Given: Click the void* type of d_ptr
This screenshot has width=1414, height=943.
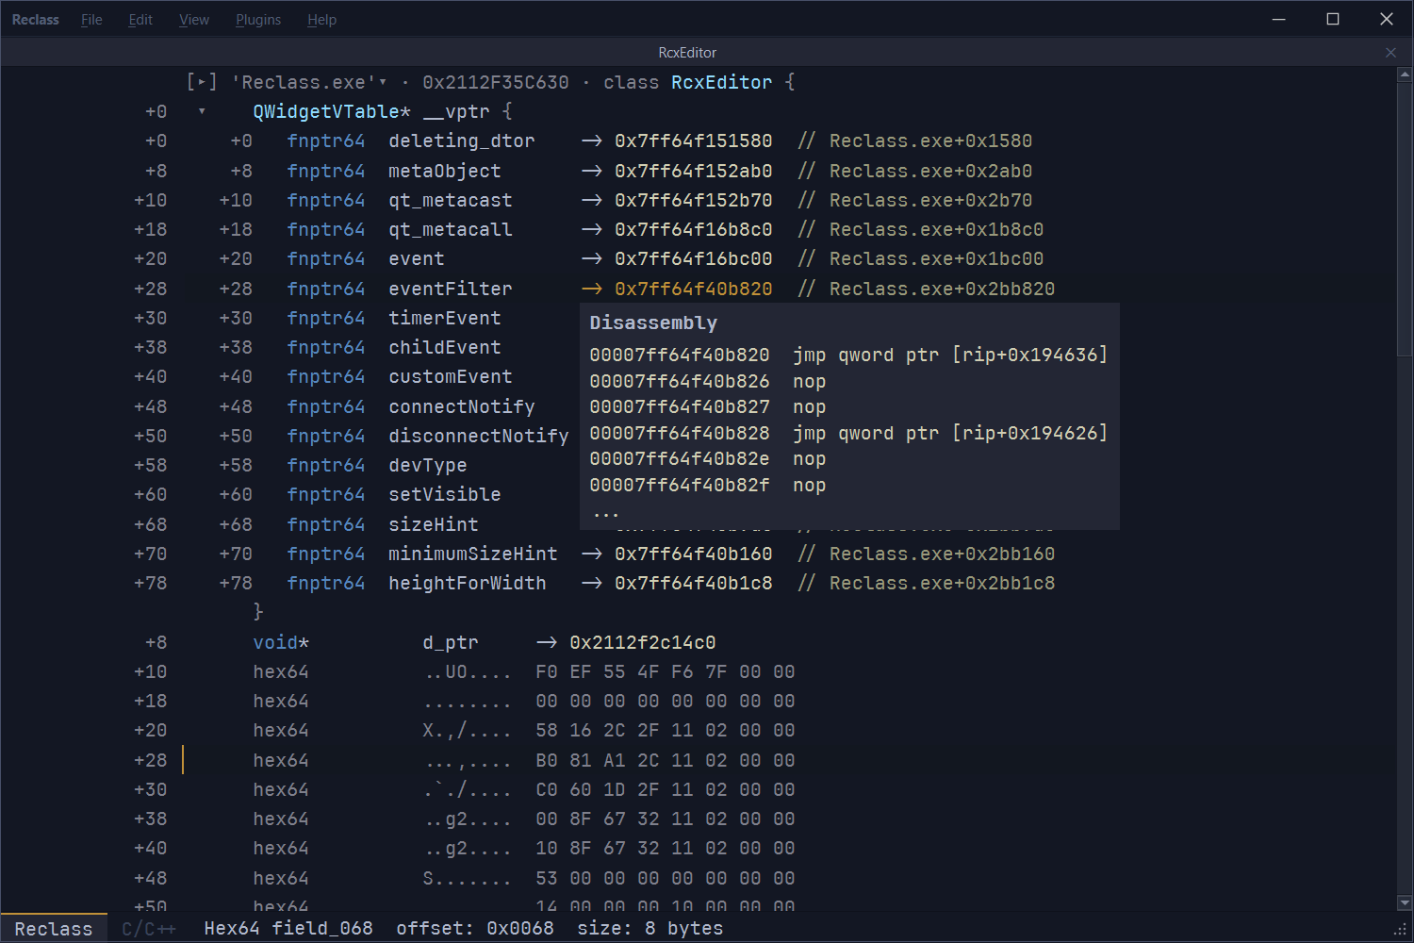Looking at the screenshot, I should click(x=280, y=643).
